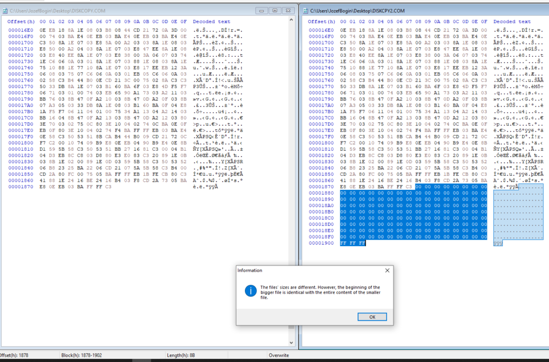Select offset 00001870 row in DISKCOPY.COM
The image size is (549, 362).
(114, 187)
